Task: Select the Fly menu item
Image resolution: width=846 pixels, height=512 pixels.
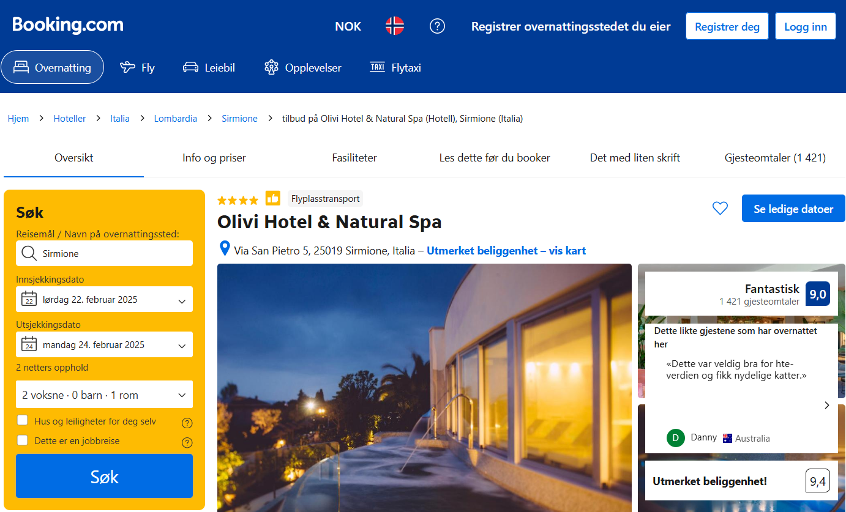Action: (138, 67)
